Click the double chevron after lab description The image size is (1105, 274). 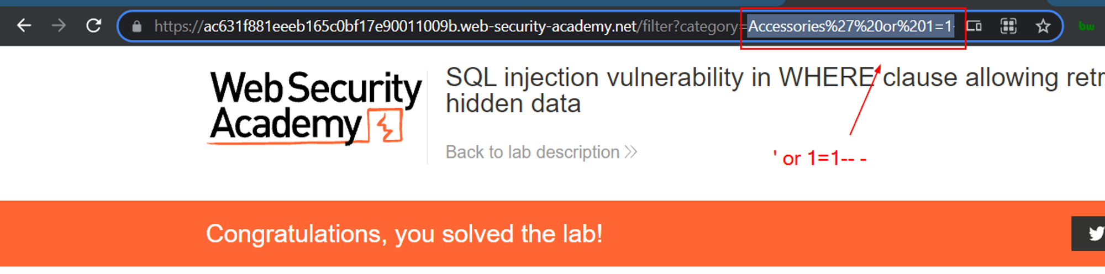point(631,152)
